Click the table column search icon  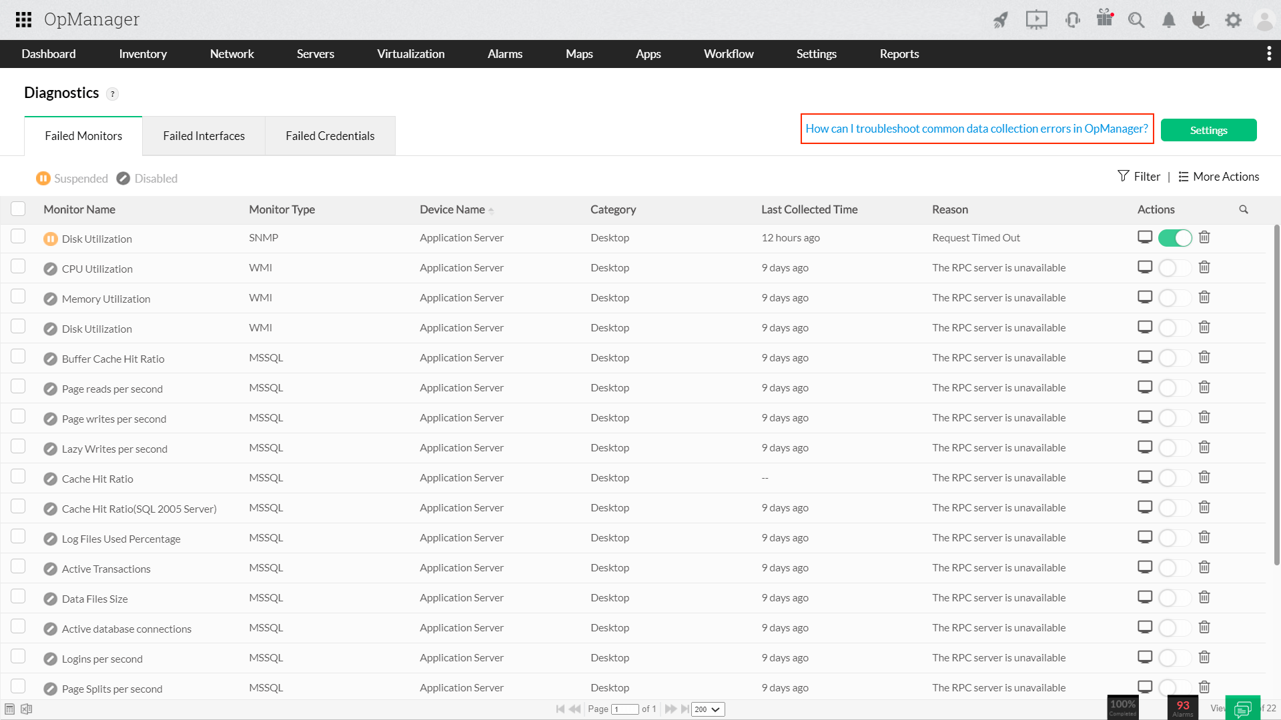(1244, 209)
